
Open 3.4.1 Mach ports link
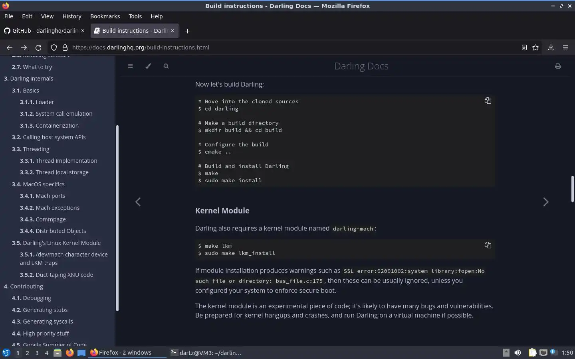(42, 196)
